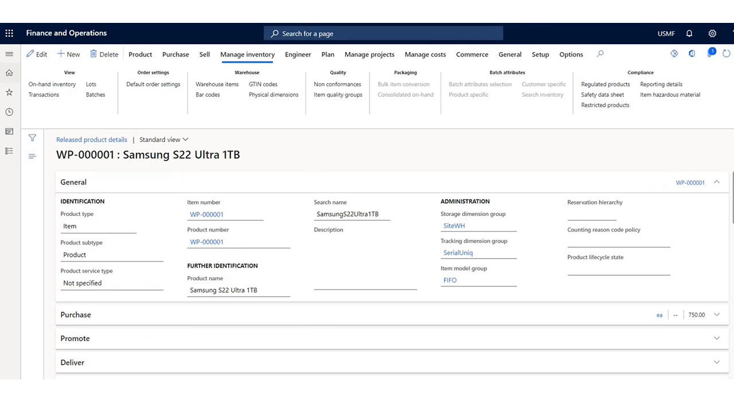Open the SiteWH storage dimension group
The height and width of the screenshot is (412, 734).
(x=454, y=225)
